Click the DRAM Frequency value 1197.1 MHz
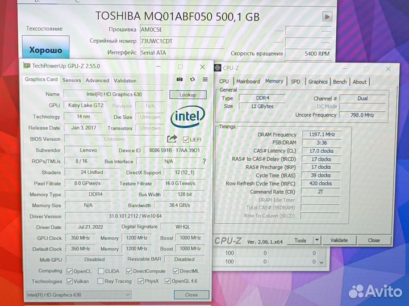409x306 pixels. point(322,135)
